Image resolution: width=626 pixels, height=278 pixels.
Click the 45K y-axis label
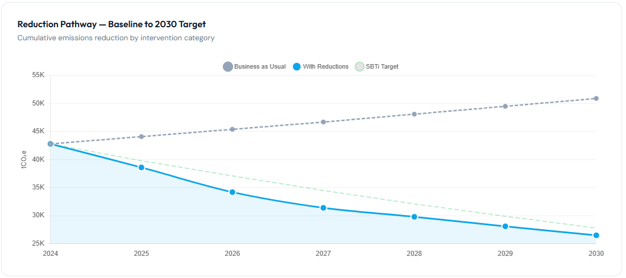point(38,132)
